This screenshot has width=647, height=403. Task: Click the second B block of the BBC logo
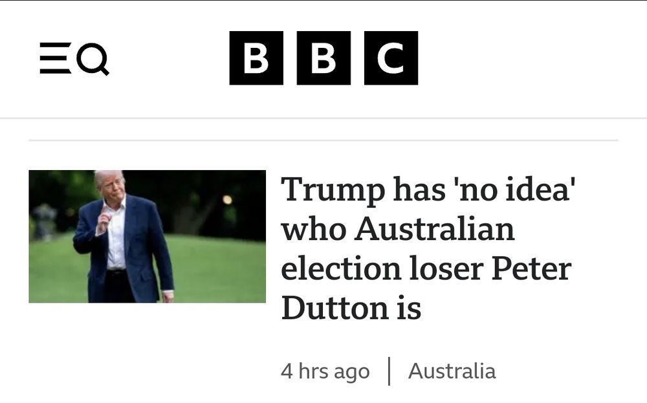click(x=323, y=58)
